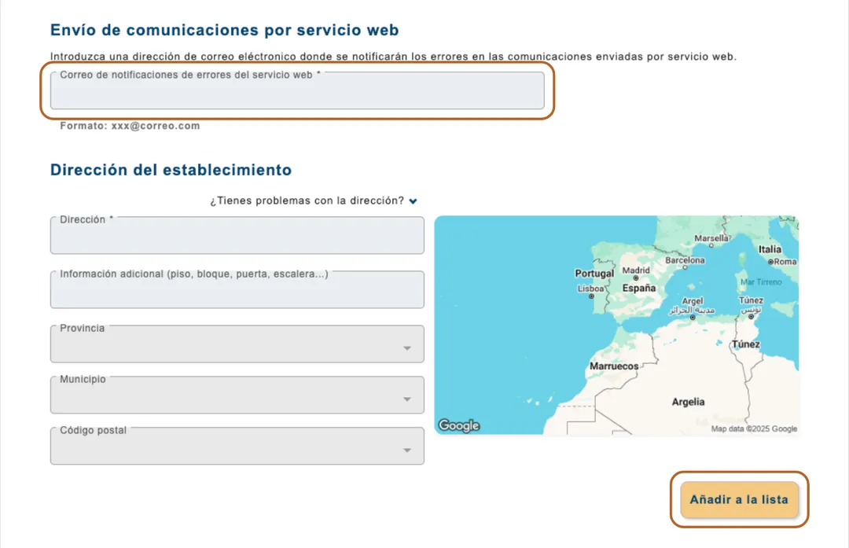Open the Municipio dropdown
Viewport: 849px width, 548px height.
[237, 395]
